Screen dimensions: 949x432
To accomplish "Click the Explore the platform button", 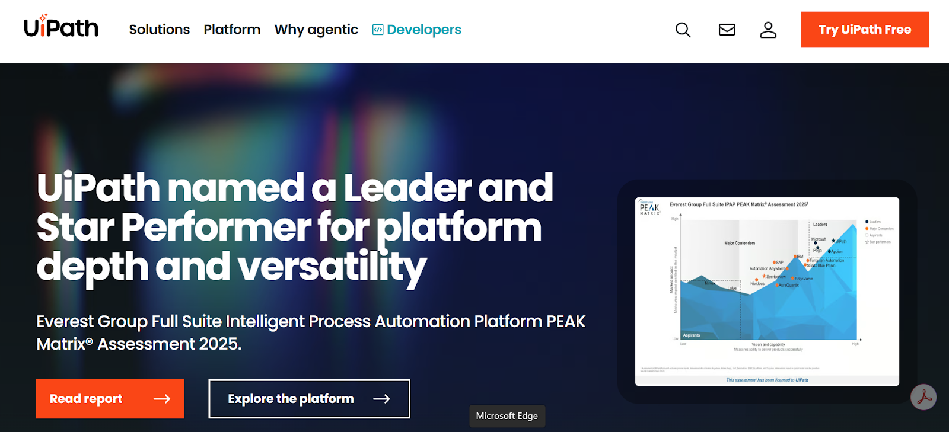I will point(309,399).
